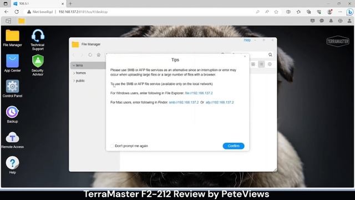The width and height of the screenshot is (355, 200).
Task: Open the afp://192.168.137.2 link
Action: coord(220,102)
